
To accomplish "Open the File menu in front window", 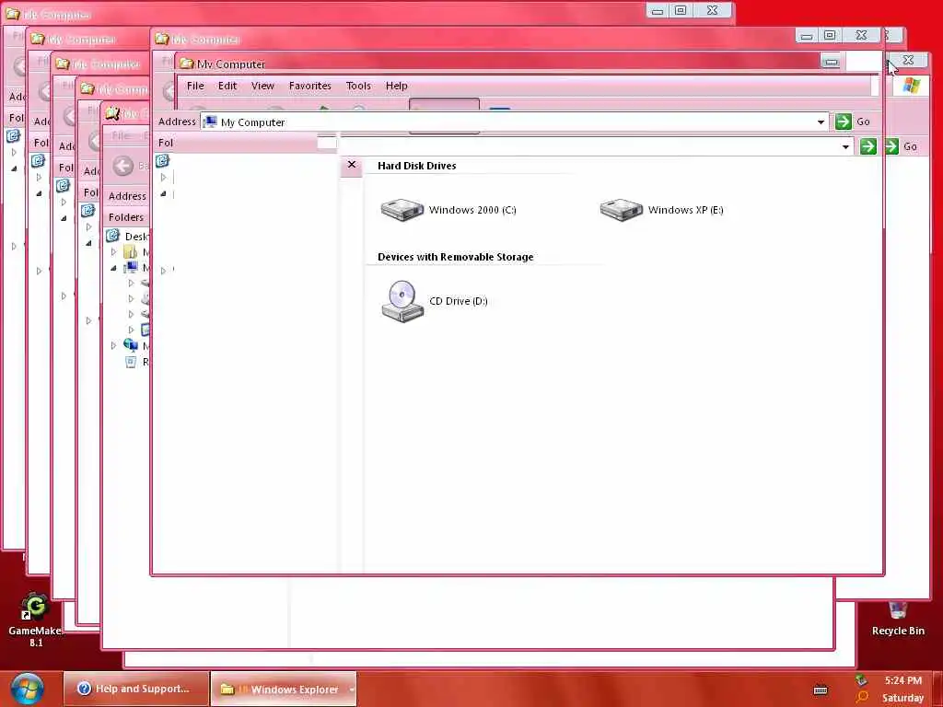I will 195,86.
